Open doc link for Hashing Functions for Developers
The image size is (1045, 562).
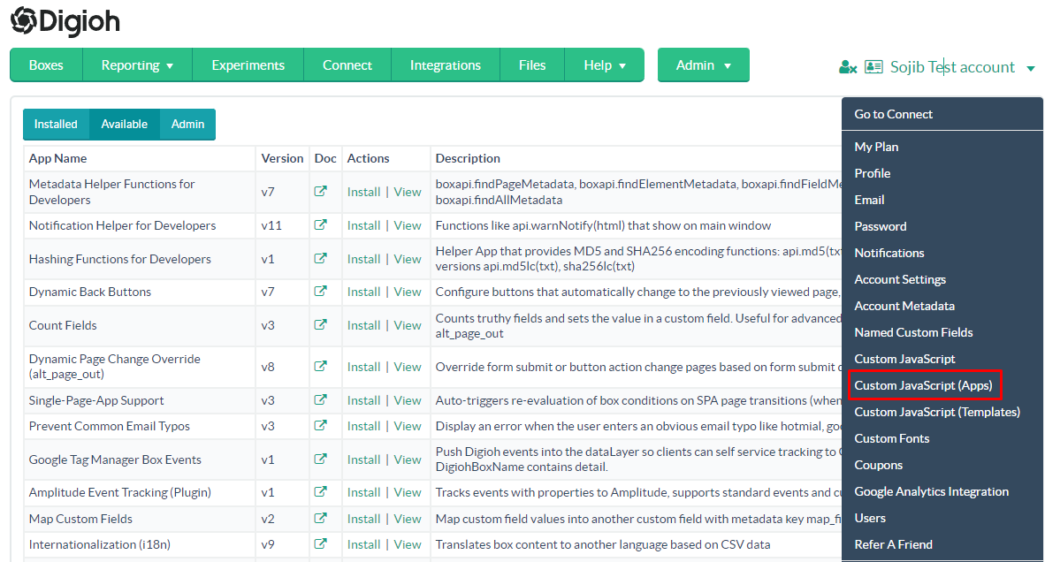click(x=321, y=258)
